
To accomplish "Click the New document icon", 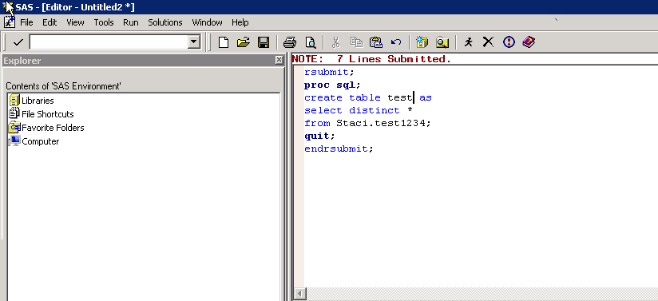I will (x=224, y=42).
